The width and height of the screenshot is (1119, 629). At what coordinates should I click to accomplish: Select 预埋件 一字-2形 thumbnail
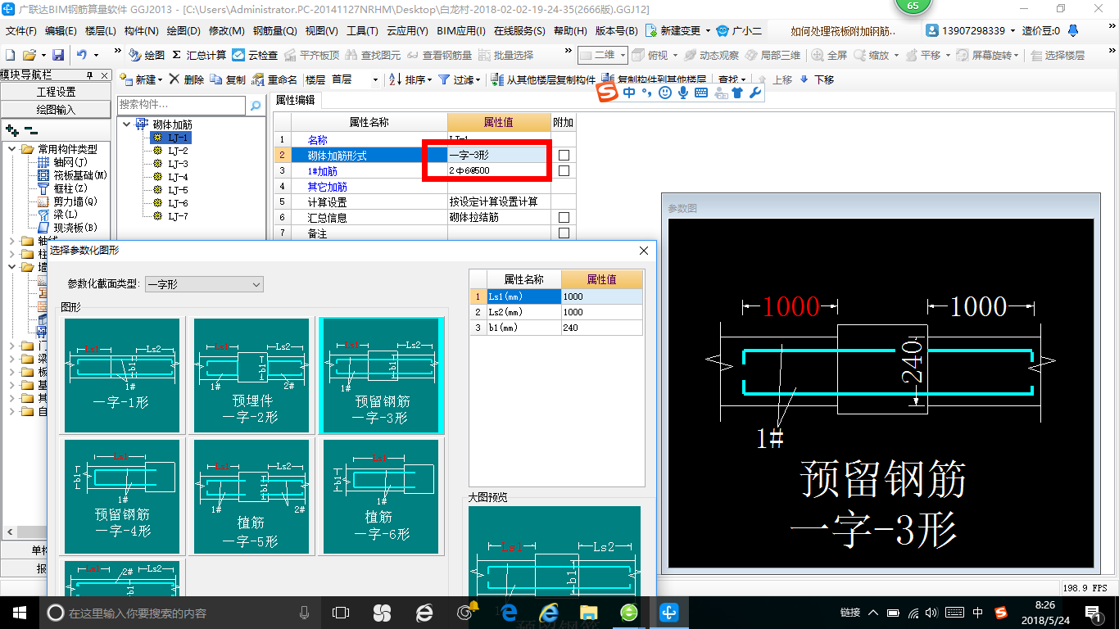pos(251,376)
